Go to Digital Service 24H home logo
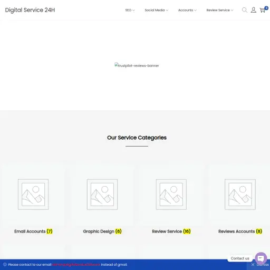Screen dimensions: 270x270 point(30,10)
